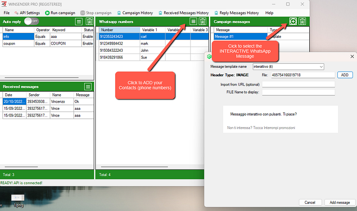Close the message template dialog
Viewport: 357px width, 211px height.
pos(352,56)
